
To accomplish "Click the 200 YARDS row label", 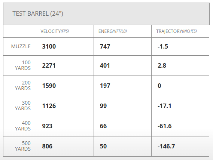I will (23, 86).
